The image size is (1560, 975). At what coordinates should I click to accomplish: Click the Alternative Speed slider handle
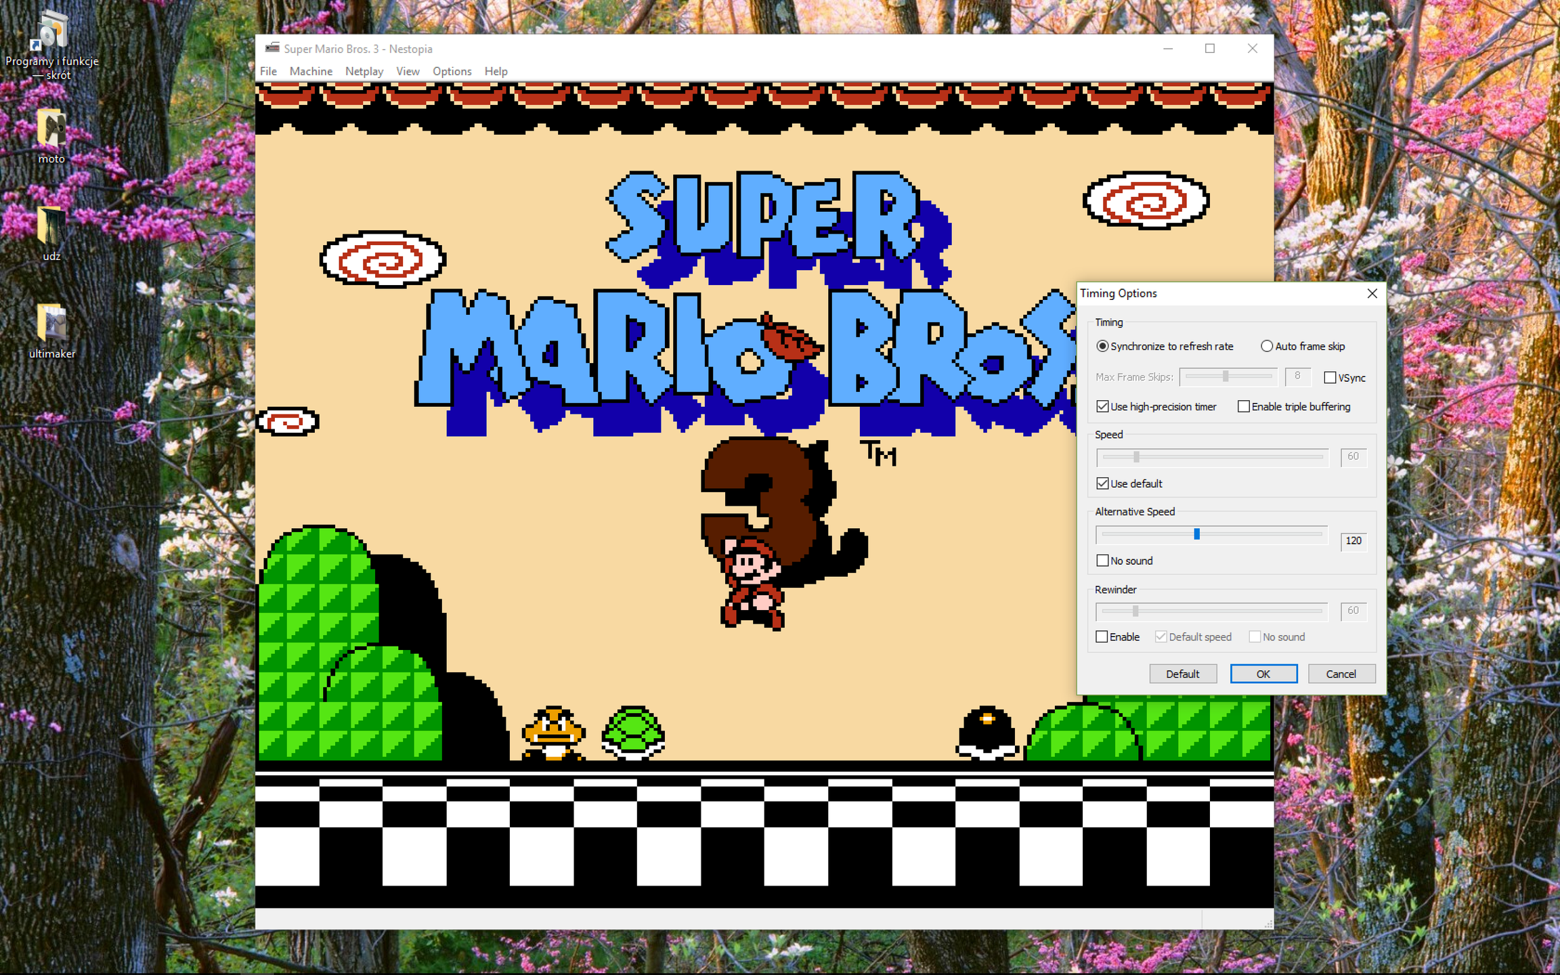coord(1196,534)
